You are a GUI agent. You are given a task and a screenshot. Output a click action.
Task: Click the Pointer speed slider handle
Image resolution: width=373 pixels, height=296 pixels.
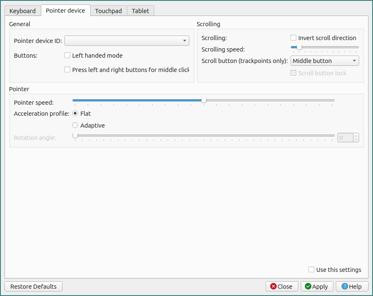click(204, 100)
